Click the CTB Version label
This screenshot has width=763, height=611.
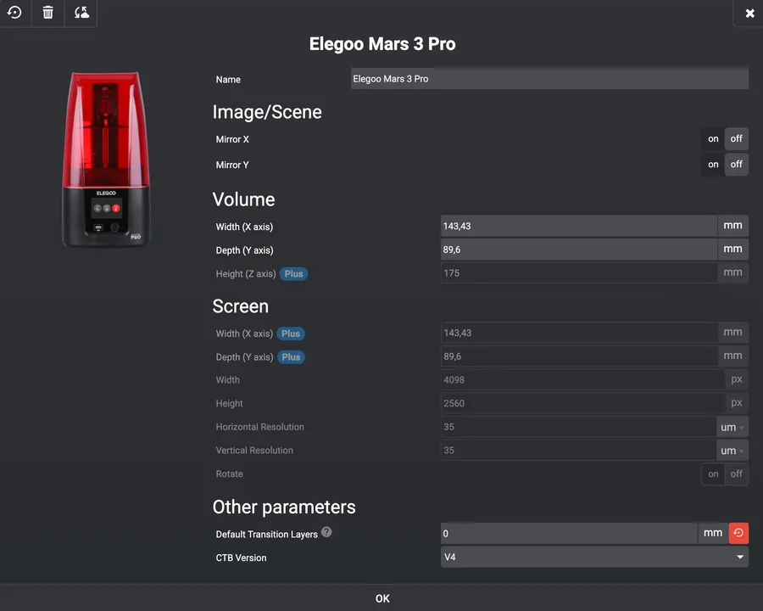click(241, 558)
